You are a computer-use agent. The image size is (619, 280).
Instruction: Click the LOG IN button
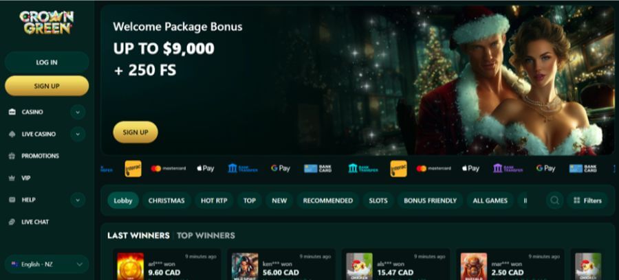coord(47,62)
